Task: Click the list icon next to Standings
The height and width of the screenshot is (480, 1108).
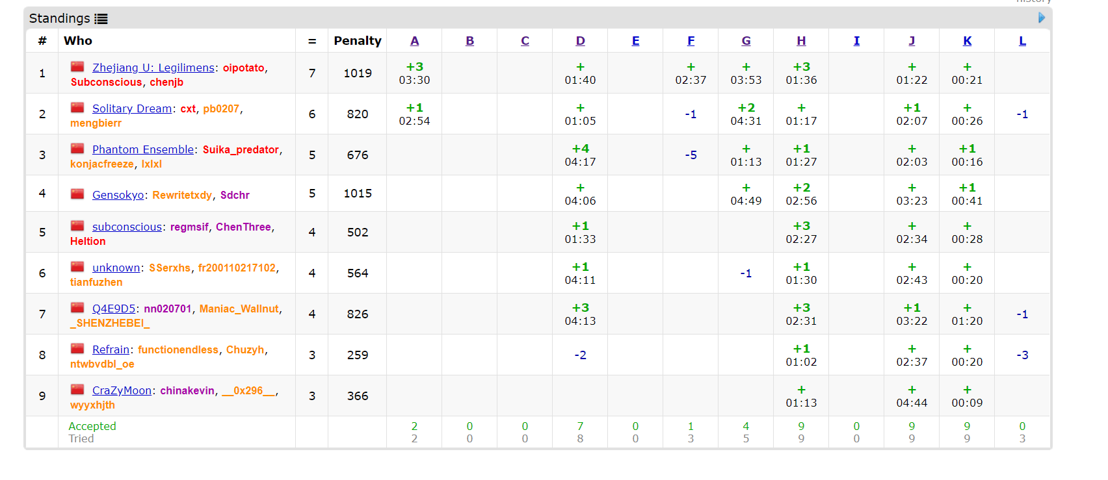Action: (101, 19)
